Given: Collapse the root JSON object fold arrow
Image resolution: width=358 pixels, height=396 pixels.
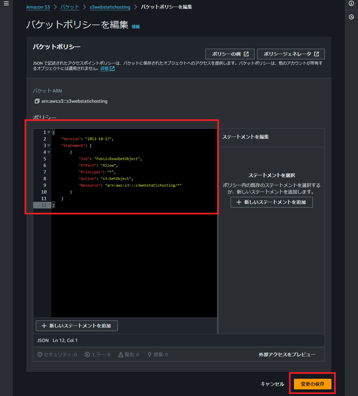Looking at the screenshot, I should pyautogui.click(x=48, y=132).
